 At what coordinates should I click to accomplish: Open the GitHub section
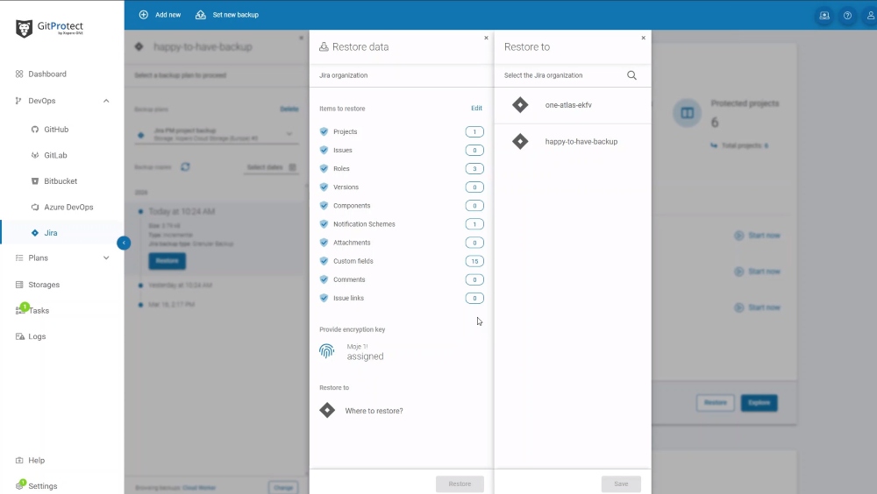pos(56,129)
